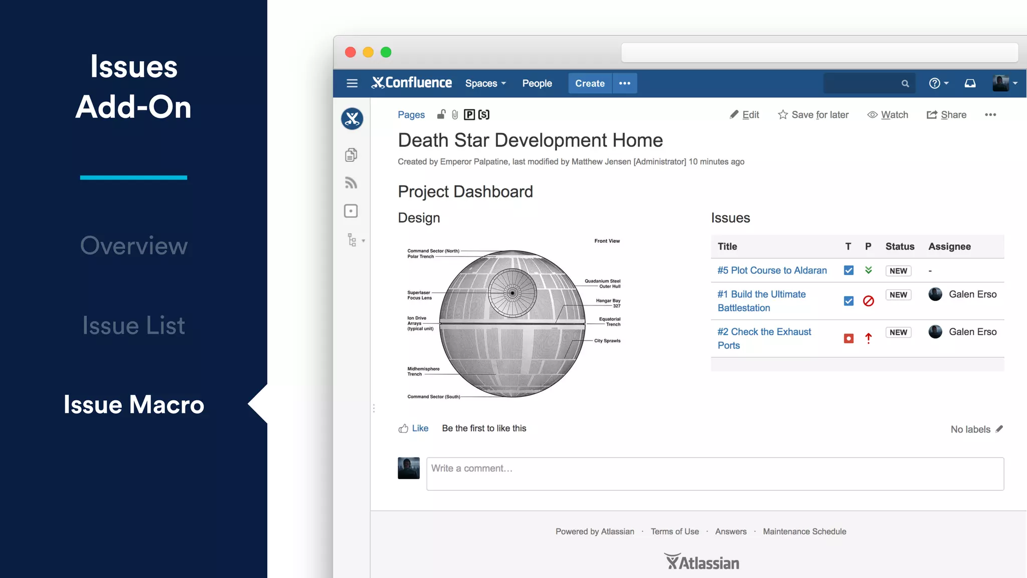Open issue #2 Check the Exhaust Ports
This screenshot has height=578, width=1027.
[x=764, y=339]
